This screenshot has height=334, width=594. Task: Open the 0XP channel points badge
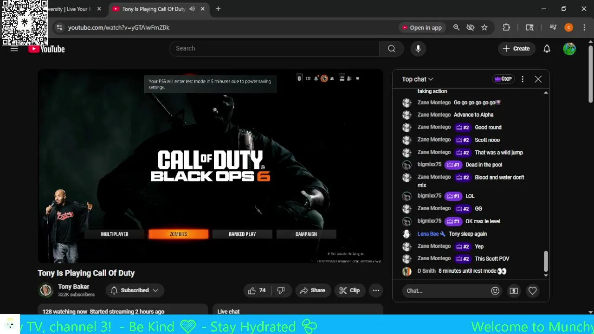click(503, 79)
